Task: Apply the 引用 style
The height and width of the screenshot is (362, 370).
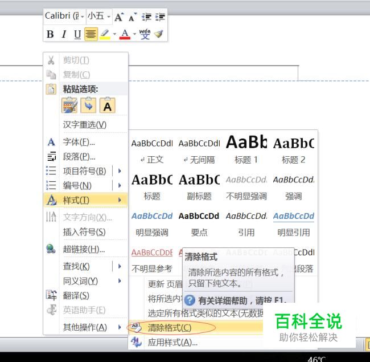Action: coord(246,223)
